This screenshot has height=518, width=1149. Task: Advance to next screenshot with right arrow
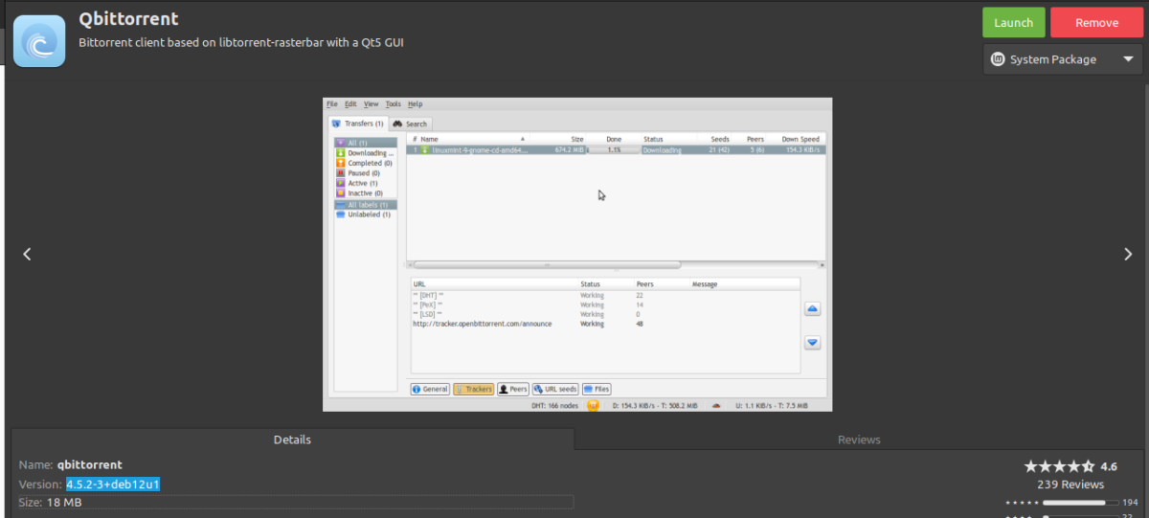[1128, 254]
